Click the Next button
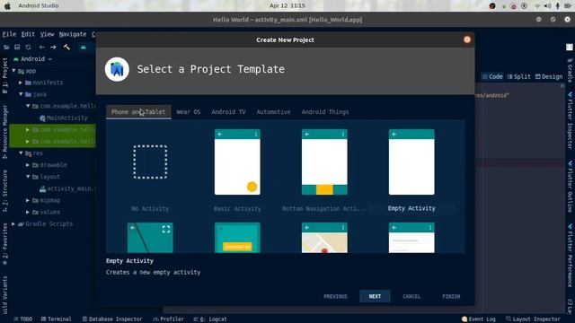The width and height of the screenshot is (575, 323). pos(375,296)
